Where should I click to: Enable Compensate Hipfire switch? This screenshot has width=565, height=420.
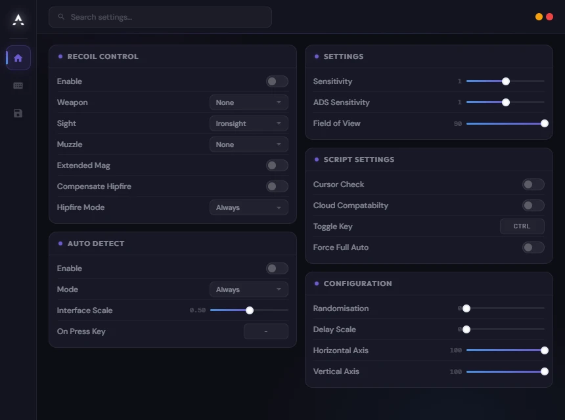coord(277,186)
